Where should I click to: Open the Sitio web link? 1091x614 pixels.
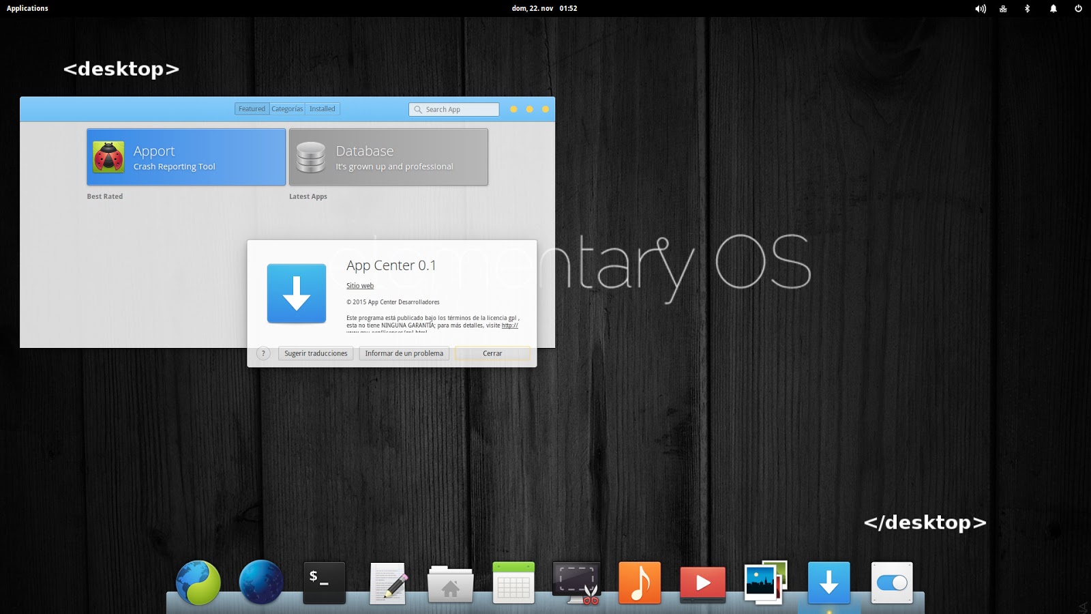tap(360, 286)
